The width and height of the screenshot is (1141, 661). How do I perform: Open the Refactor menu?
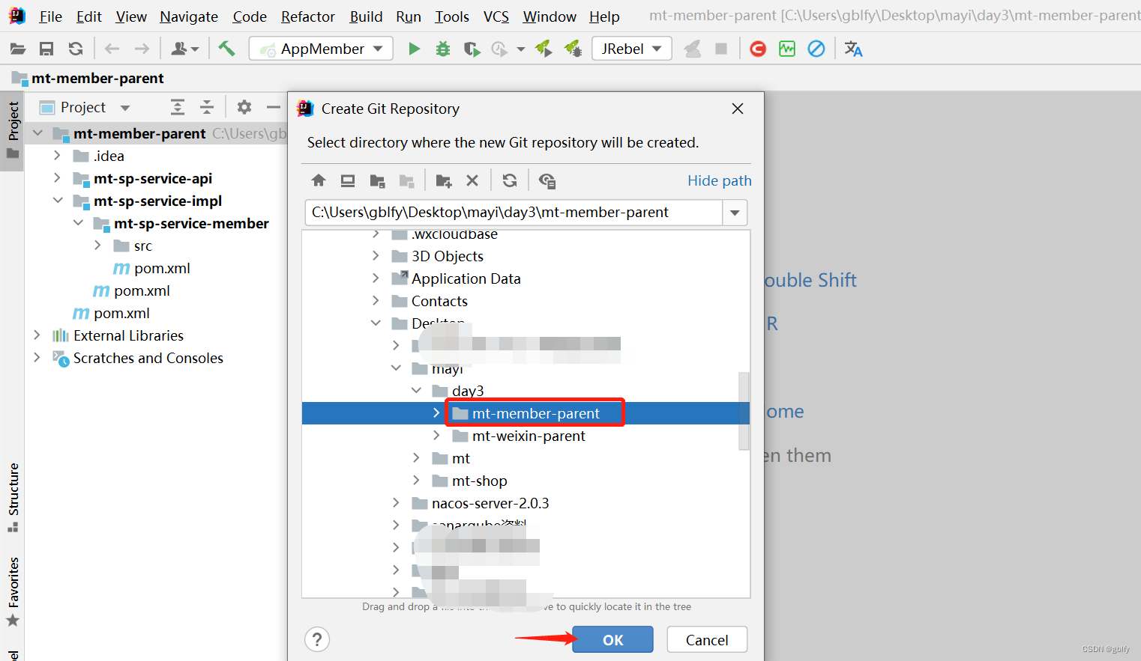coord(308,16)
